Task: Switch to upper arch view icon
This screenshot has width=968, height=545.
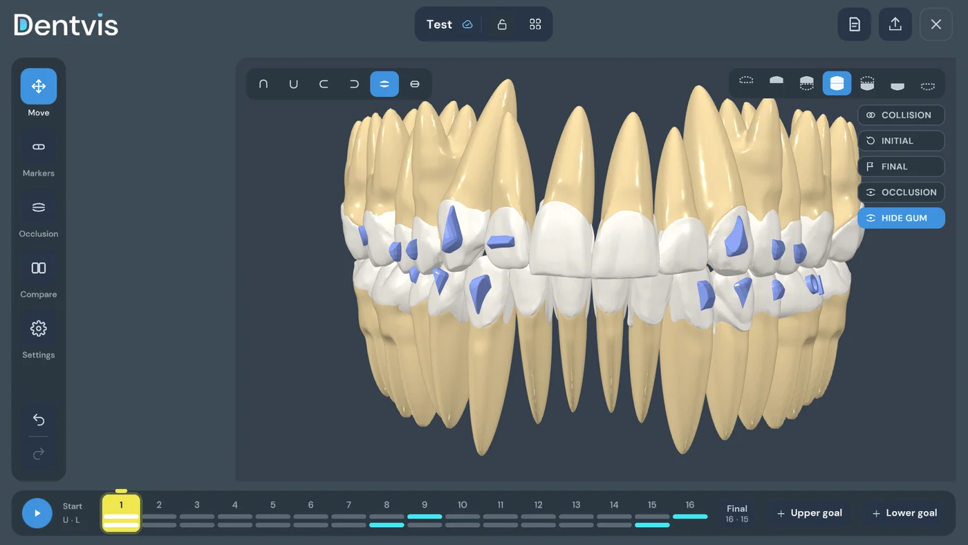Action: coord(263,84)
